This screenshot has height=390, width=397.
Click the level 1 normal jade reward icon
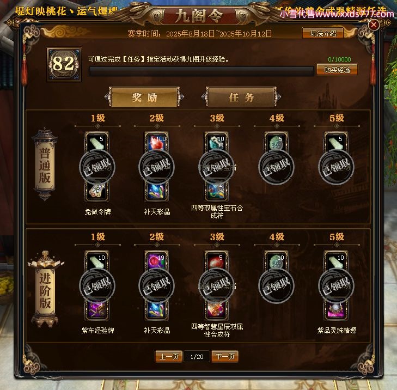pyautogui.click(x=97, y=142)
